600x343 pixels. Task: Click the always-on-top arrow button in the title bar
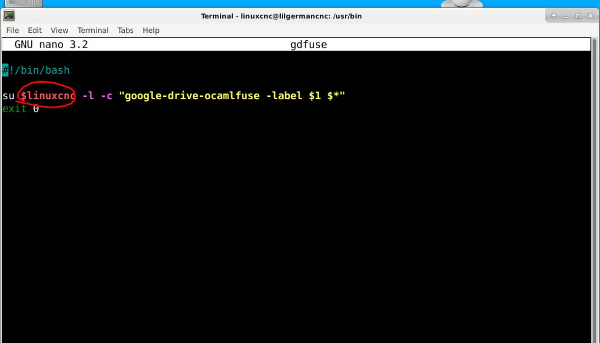pos(553,16)
